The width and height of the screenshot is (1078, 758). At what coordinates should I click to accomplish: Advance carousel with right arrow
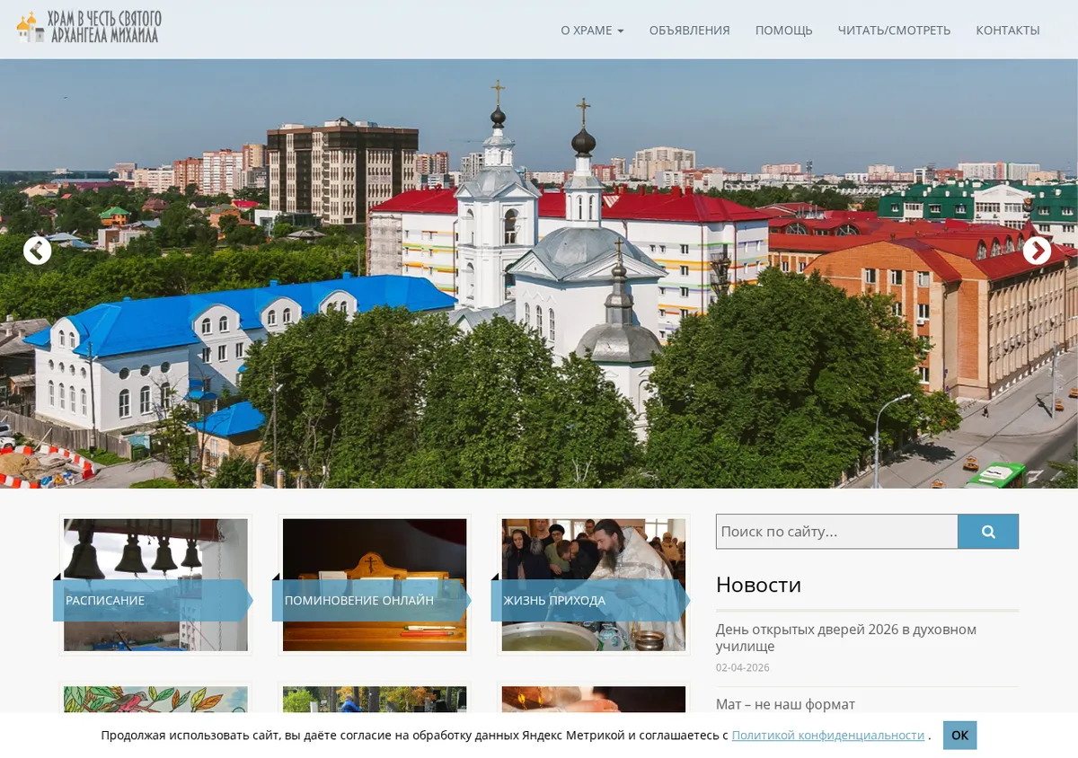click(x=1037, y=251)
